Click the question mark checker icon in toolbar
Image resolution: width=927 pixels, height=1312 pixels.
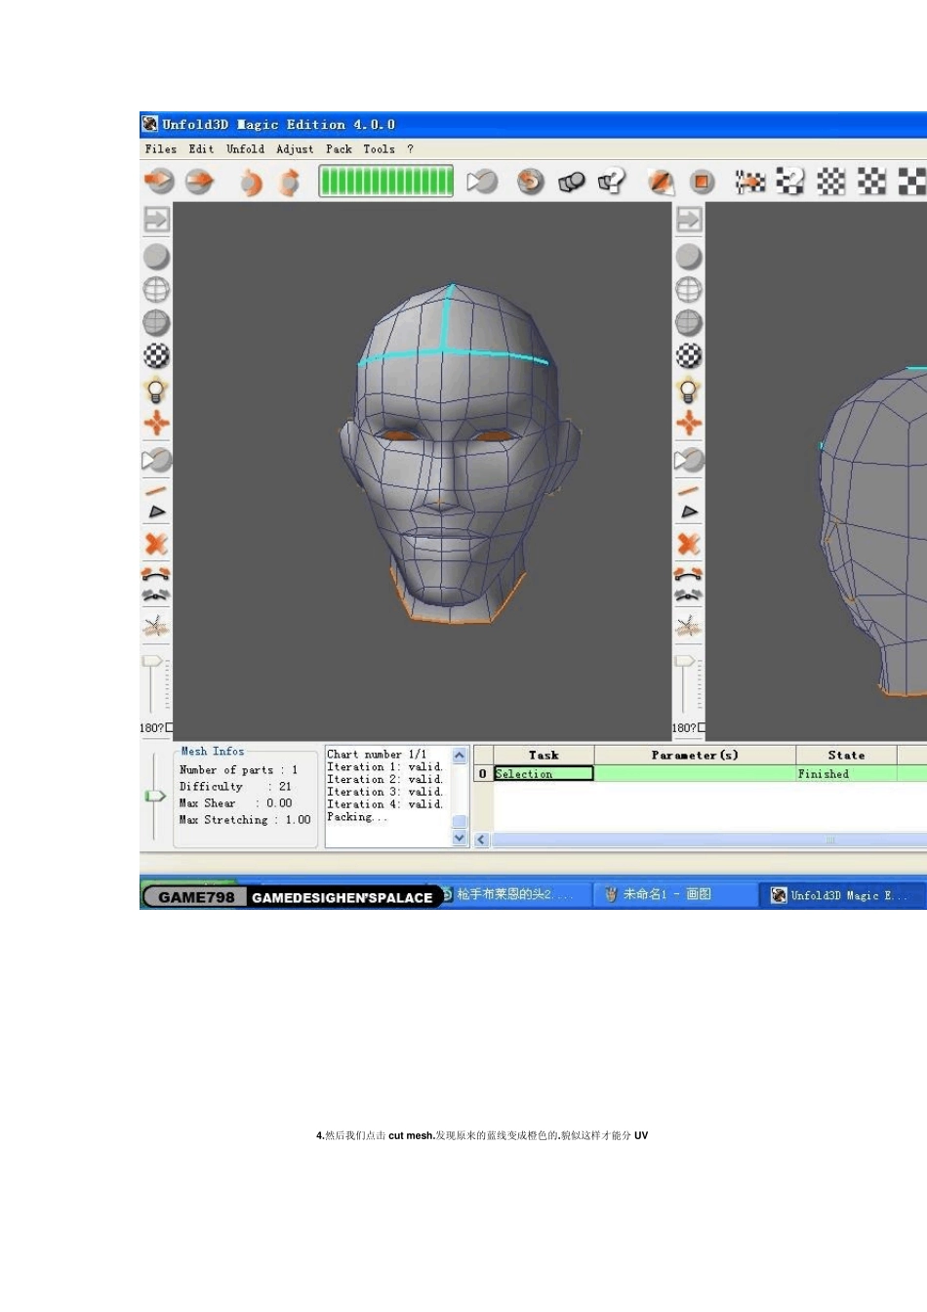click(x=790, y=182)
